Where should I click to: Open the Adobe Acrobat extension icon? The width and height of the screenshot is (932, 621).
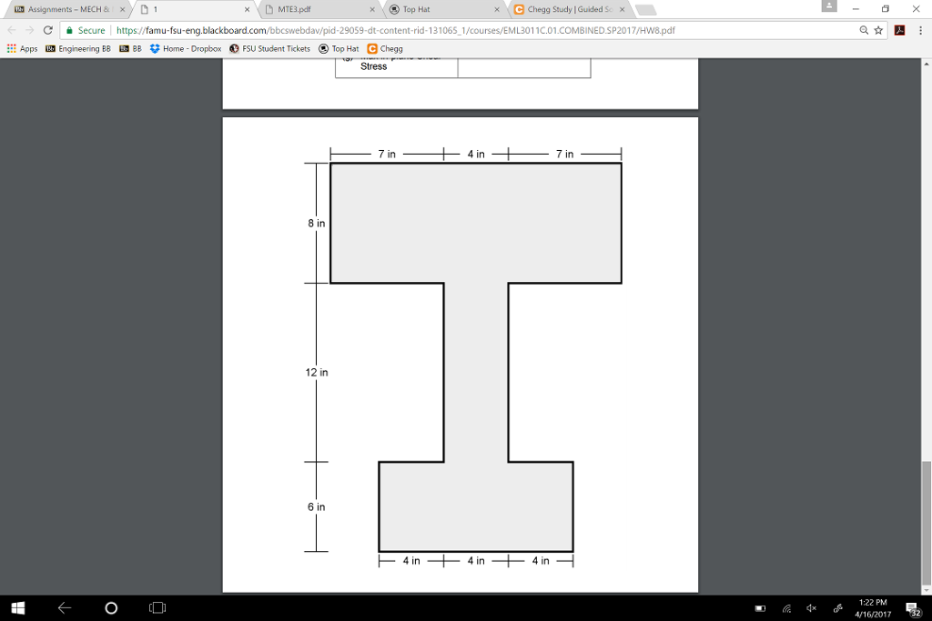(898, 28)
